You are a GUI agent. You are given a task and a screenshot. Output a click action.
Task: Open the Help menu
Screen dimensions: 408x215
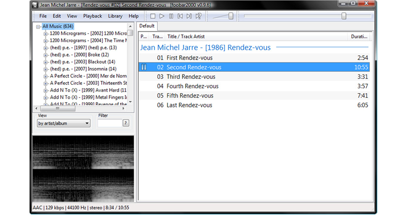click(x=134, y=16)
